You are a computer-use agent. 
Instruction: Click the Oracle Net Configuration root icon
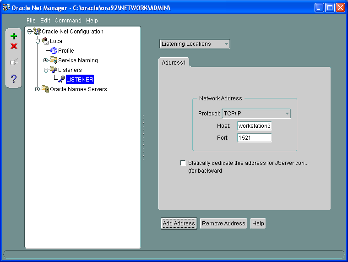(x=37, y=31)
